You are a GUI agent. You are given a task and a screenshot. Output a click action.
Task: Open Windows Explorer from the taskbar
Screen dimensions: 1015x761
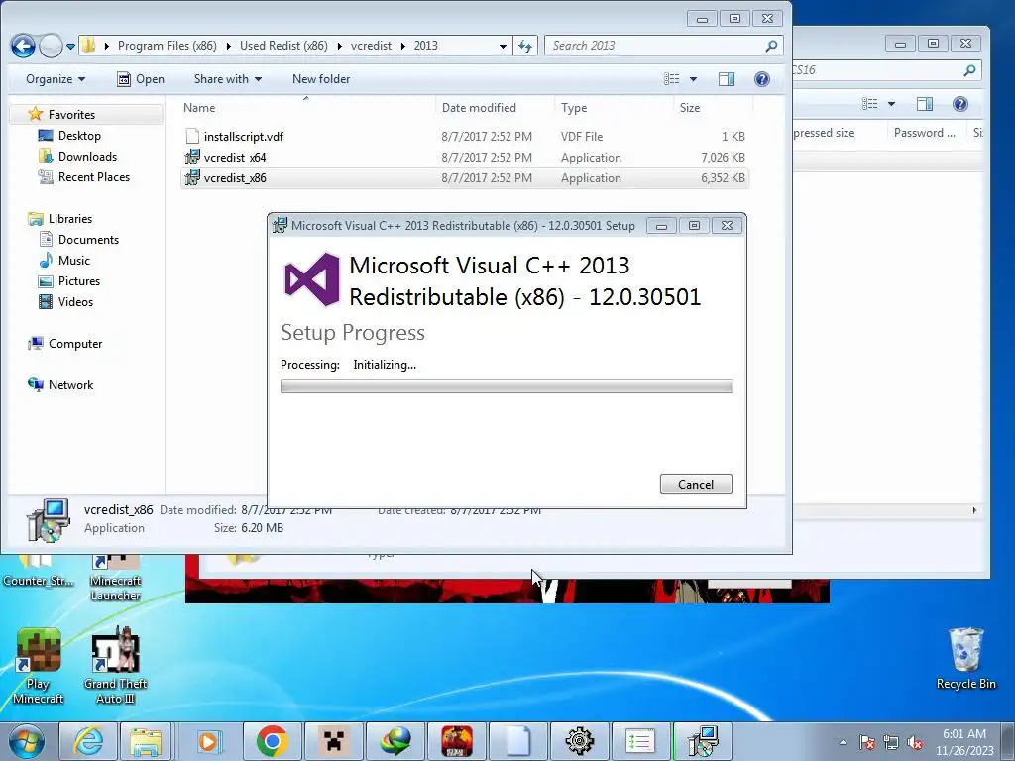(x=146, y=741)
